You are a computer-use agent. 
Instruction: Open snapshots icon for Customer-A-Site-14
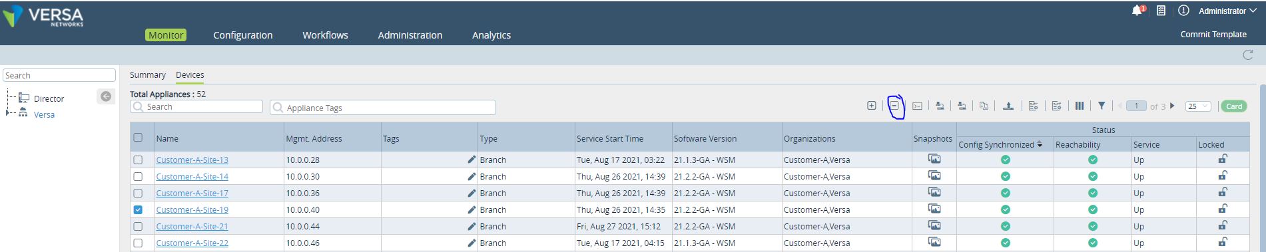pos(934,176)
